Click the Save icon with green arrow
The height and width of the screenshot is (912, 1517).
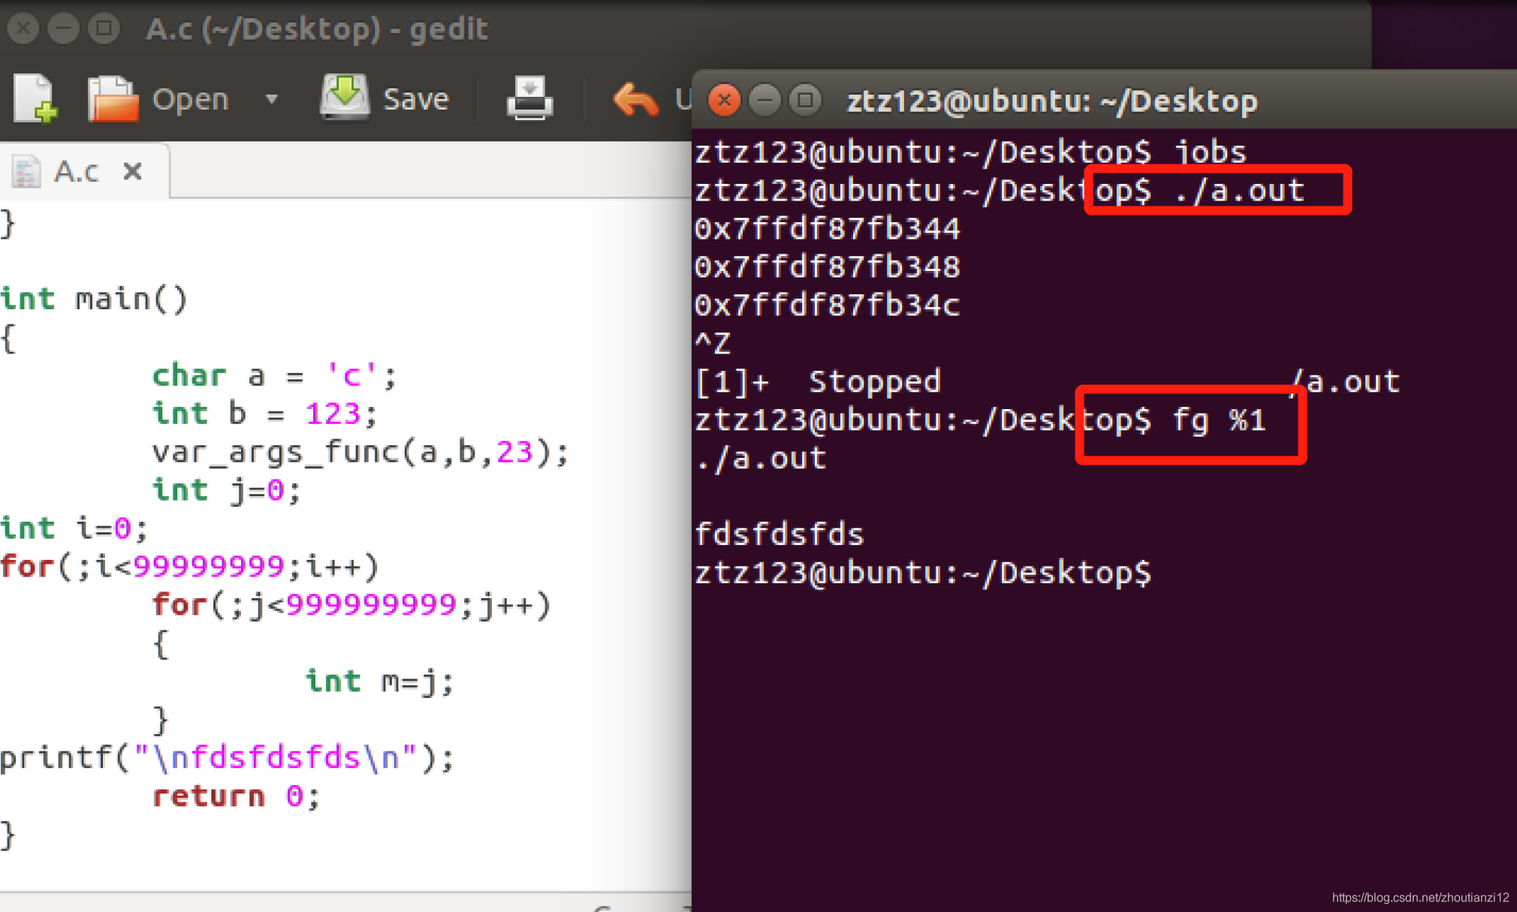pyautogui.click(x=345, y=97)
